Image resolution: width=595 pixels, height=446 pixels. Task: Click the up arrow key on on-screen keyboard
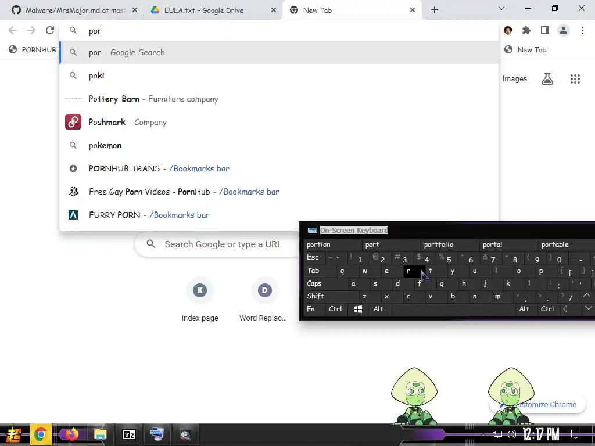click(588, 296)
